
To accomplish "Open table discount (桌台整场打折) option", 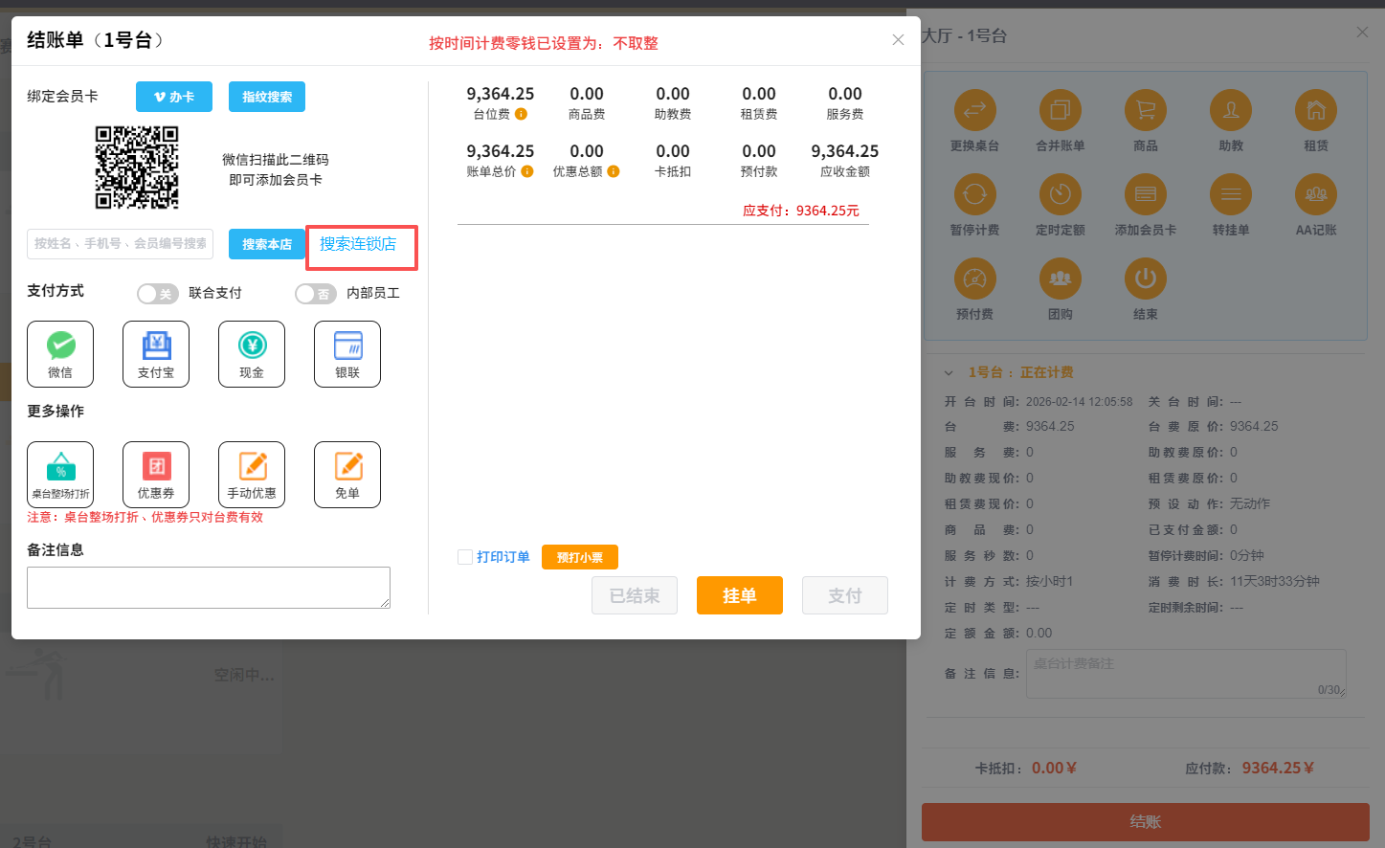I will [x=60, y=474].
